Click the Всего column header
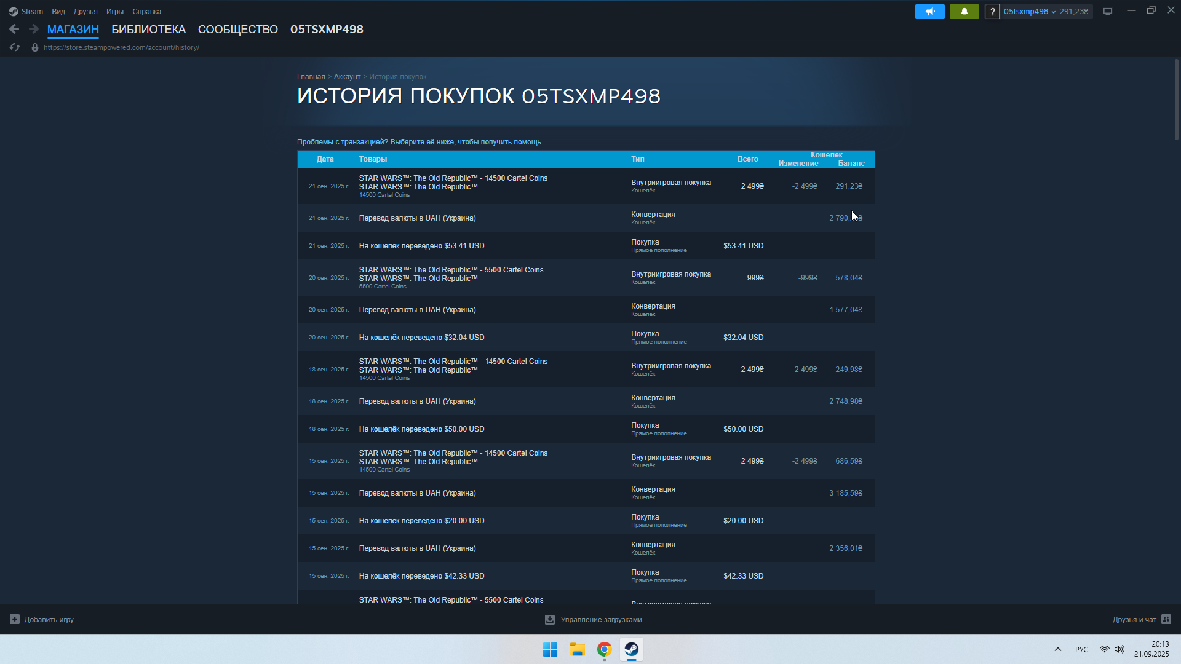Screen dimensions: 1181x664 (748, 159)
